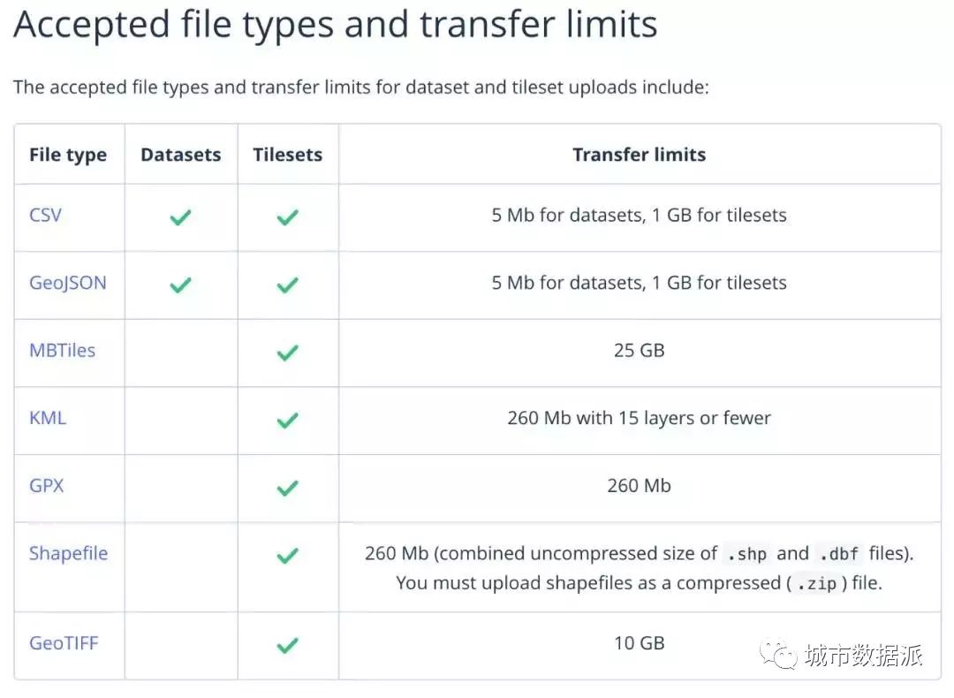954x698 pixels.
Task: Click the KML tilesets checkmark
Action: [x=287, y=421]
